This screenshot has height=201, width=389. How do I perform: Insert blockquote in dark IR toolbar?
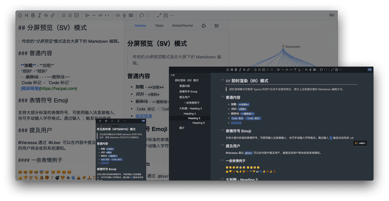click(x=279, y=70)
